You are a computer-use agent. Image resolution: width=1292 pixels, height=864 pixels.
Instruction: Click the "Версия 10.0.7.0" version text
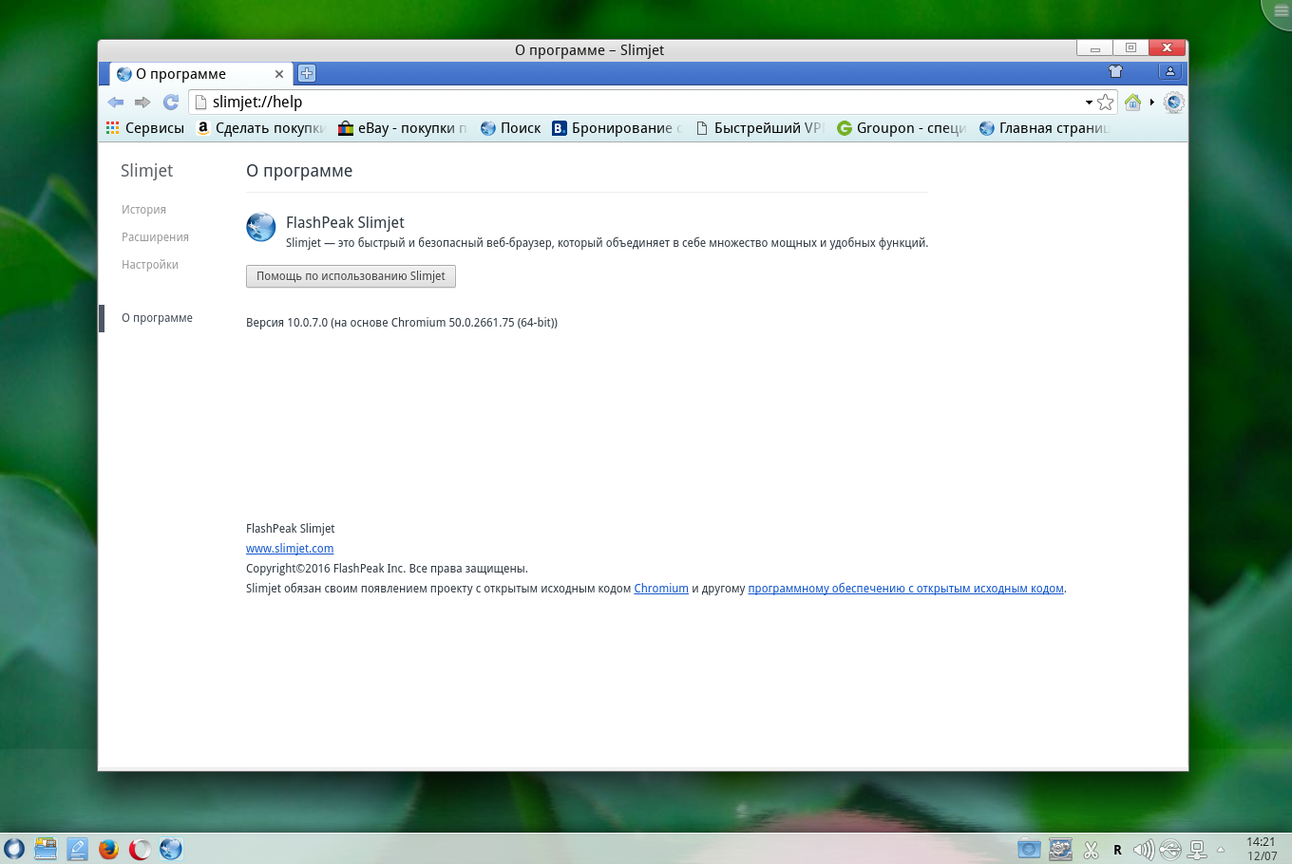pos(402,323)
